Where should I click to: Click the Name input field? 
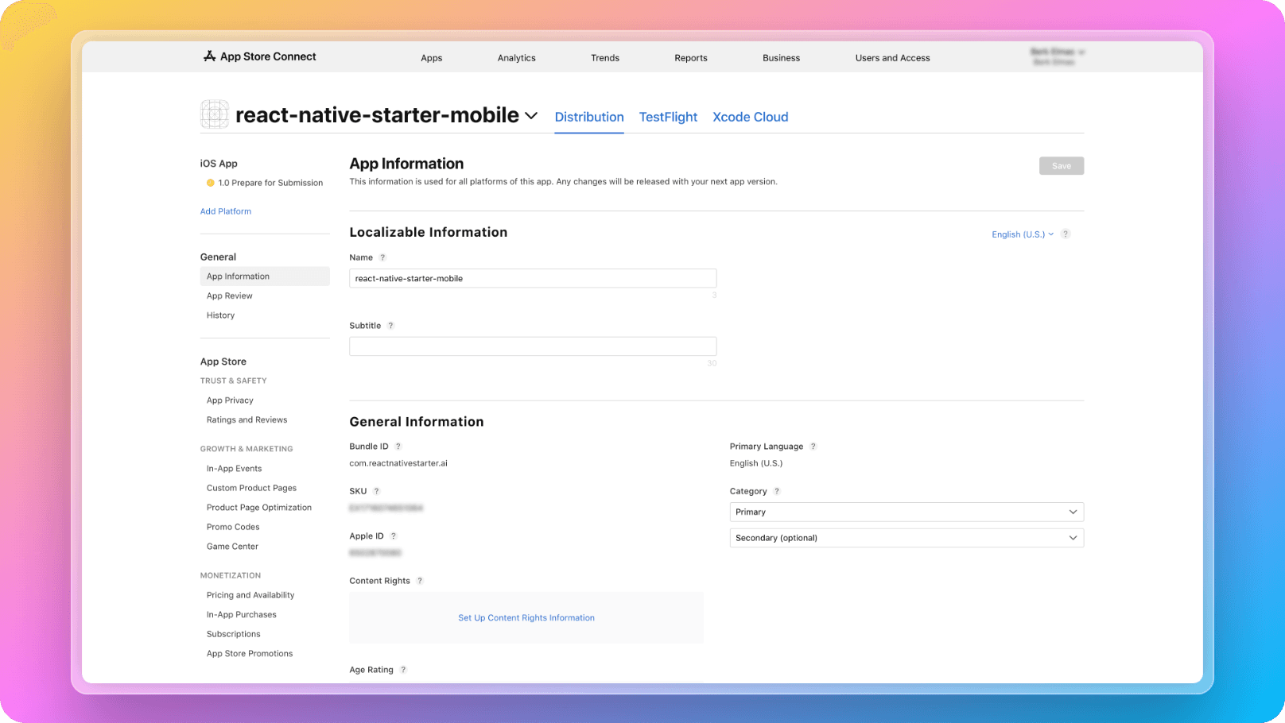533,278
